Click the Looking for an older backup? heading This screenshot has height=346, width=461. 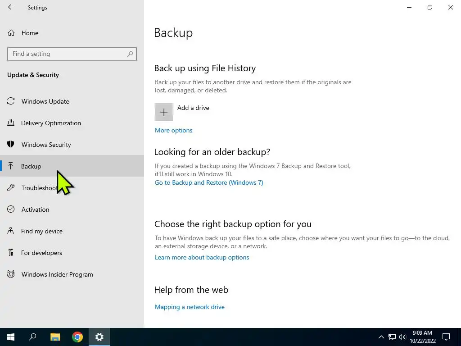click(212, 152)
